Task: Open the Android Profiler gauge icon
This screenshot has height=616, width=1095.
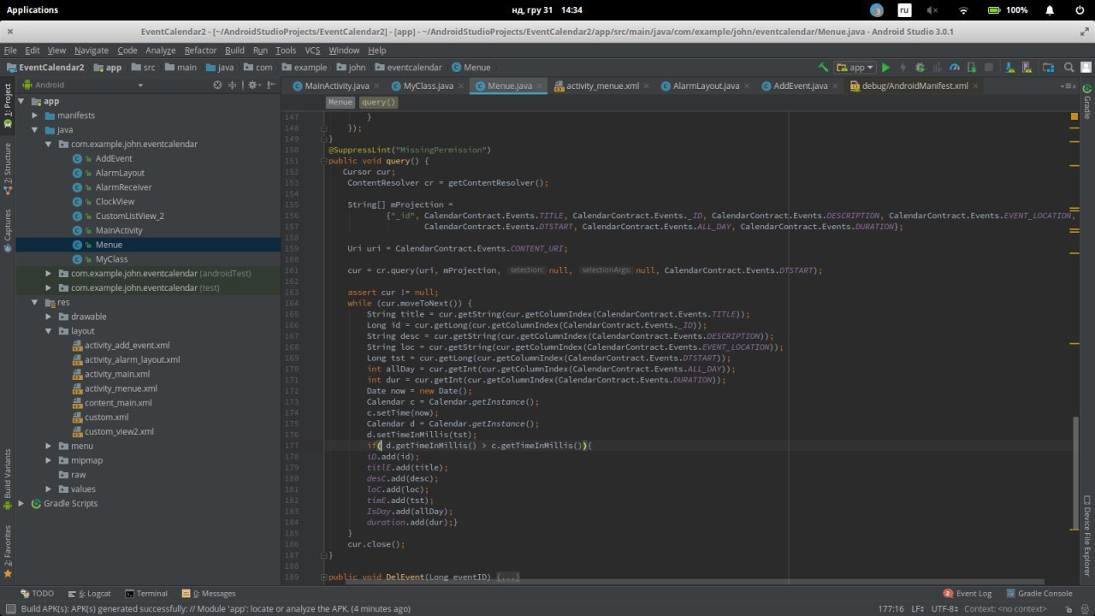Action: [955, 68]
